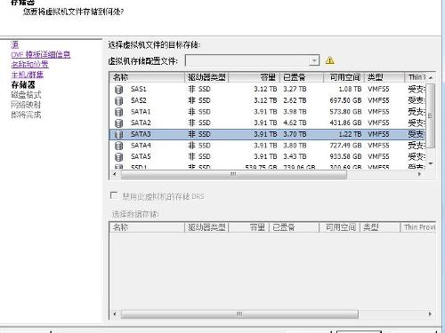Click the upper table horizontal scrollbar thumb
Screen dimensions: 445x333
[233, 174]
